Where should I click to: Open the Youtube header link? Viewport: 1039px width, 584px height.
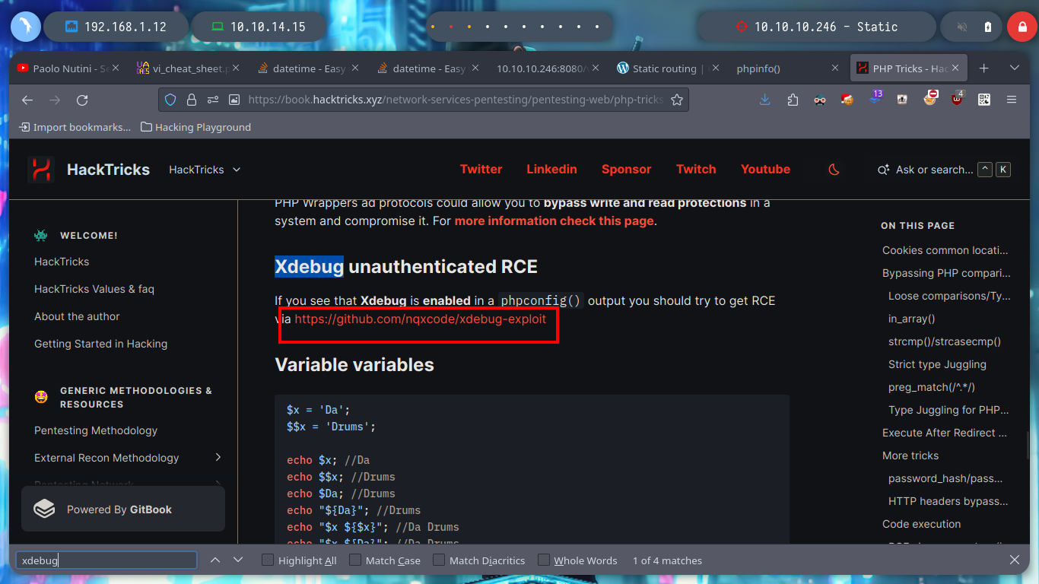765,170
